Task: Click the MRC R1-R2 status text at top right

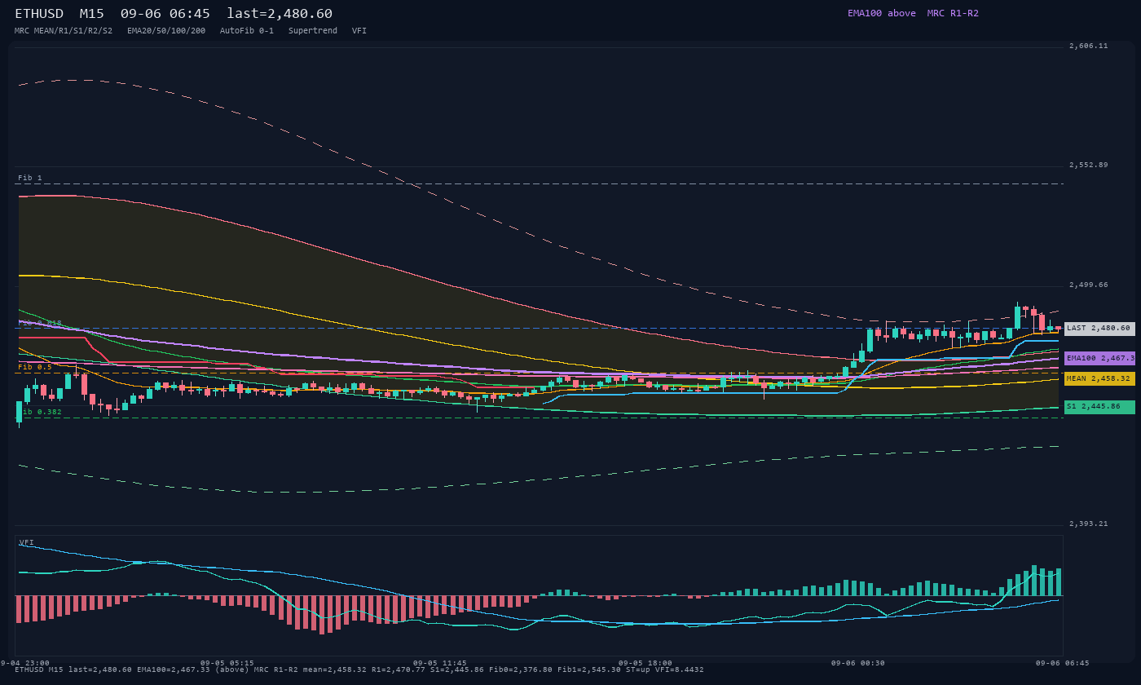Action: [x=953, y=13]
